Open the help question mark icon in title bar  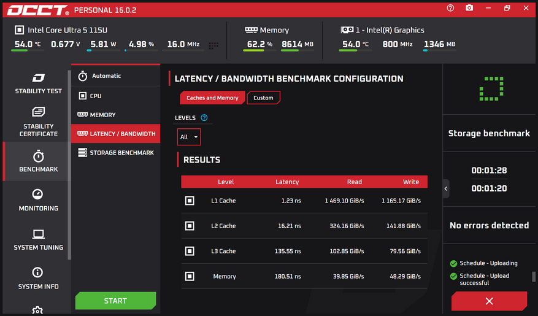(450, 7)
